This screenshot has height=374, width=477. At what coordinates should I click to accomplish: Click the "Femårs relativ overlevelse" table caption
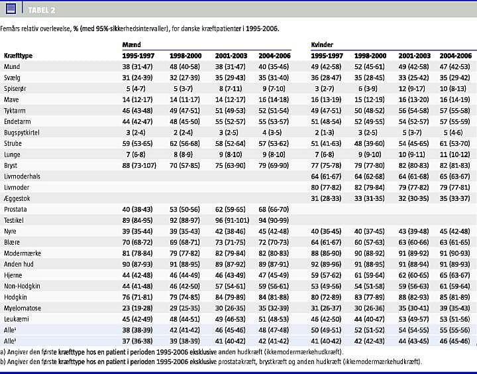pyautogui.click(x=139, y=30)
